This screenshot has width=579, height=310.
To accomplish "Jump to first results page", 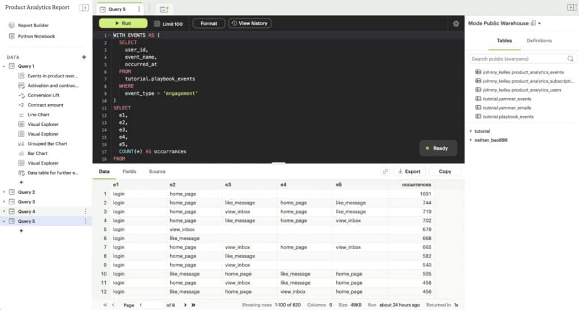I will tap(105, 305).
